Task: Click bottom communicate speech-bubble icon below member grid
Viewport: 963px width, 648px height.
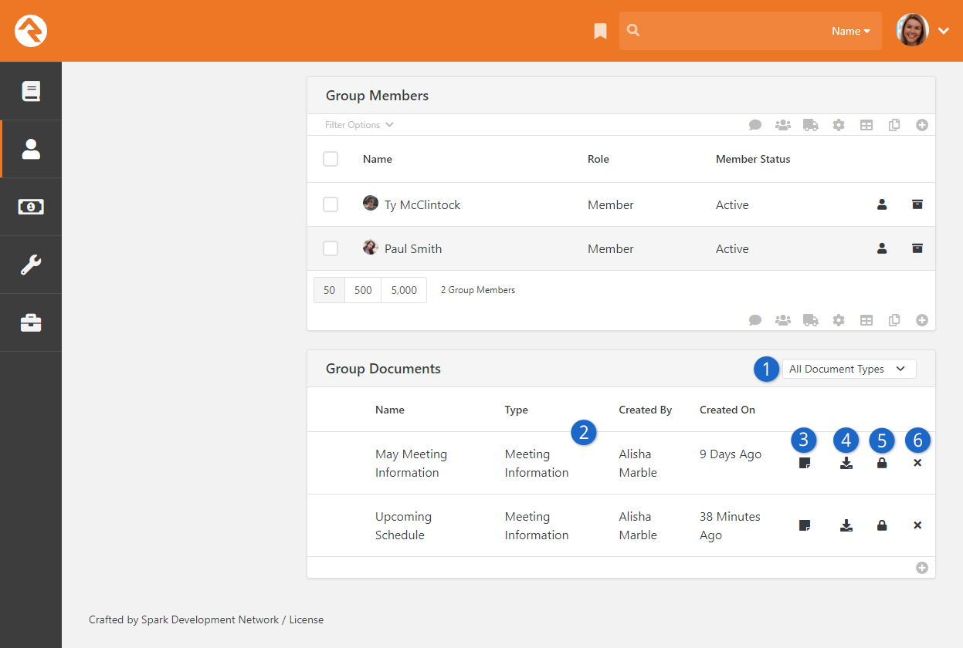Action: [x=755, y=320]
